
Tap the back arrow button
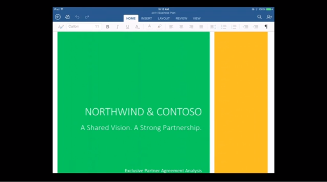click(58, 17)
